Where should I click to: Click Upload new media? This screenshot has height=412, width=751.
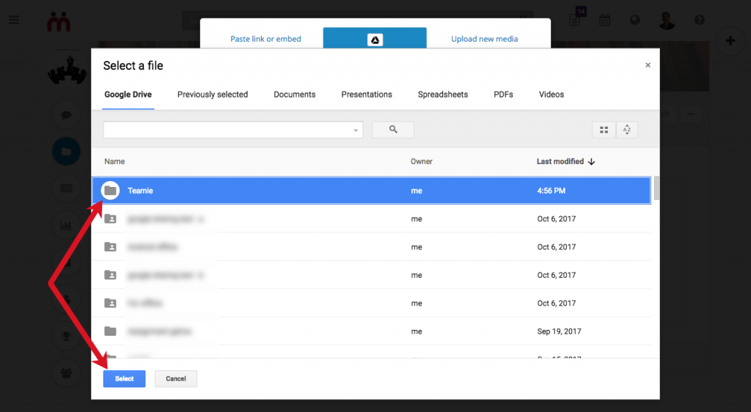tap(484, 39)
